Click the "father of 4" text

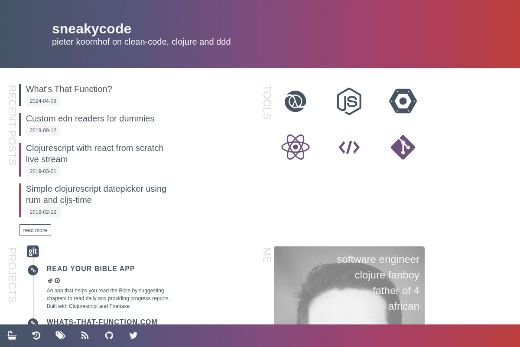coord(396,291)
